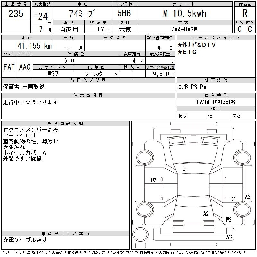
Task: Click the chassis number HA3W-0303886
Action: [x=216, y=102]
